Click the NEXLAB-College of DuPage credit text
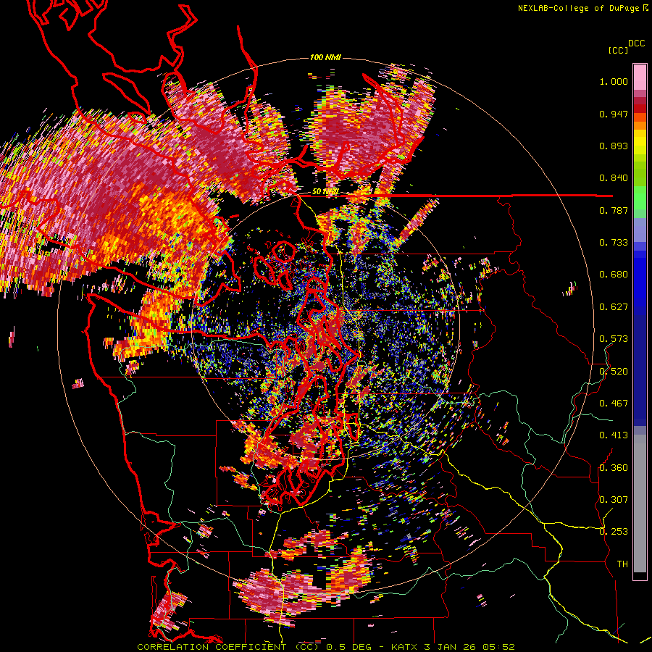The image size is (652, 652). tap(582, 8)
